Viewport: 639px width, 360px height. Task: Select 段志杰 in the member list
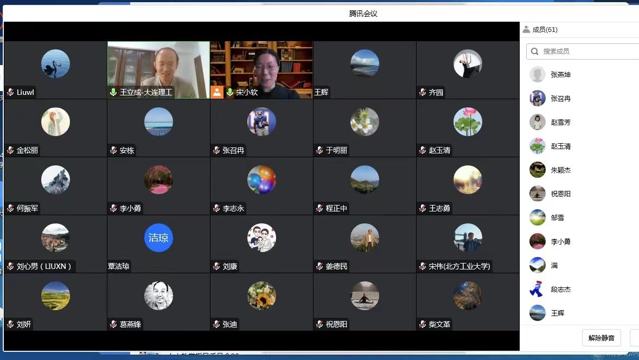click(561, 290)
